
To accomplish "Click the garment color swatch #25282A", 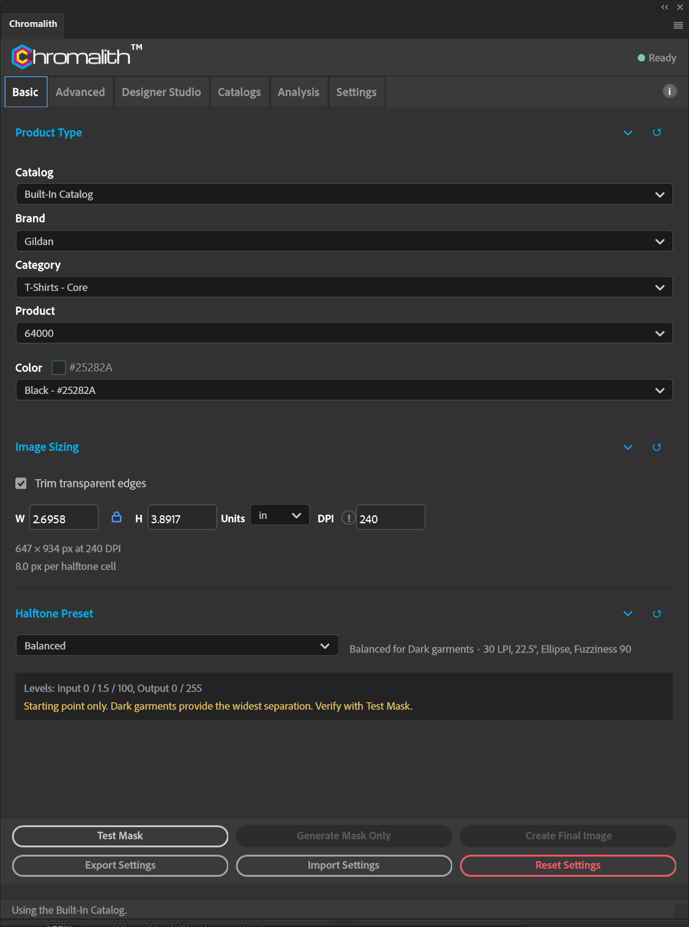I will point(59,368).
